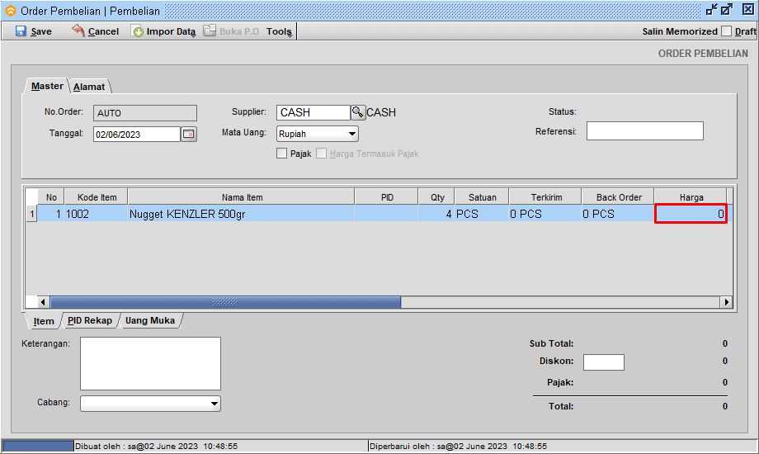Click the pop-out window arrow icon

click(x=727, y=10)
